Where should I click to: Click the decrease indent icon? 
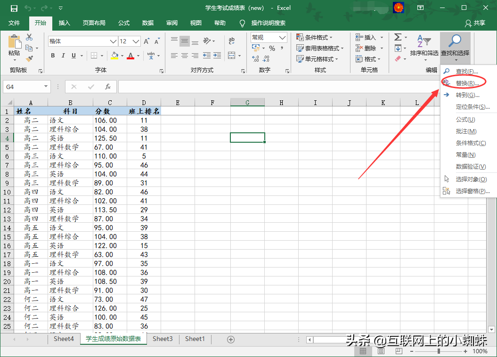click(207, 56)
